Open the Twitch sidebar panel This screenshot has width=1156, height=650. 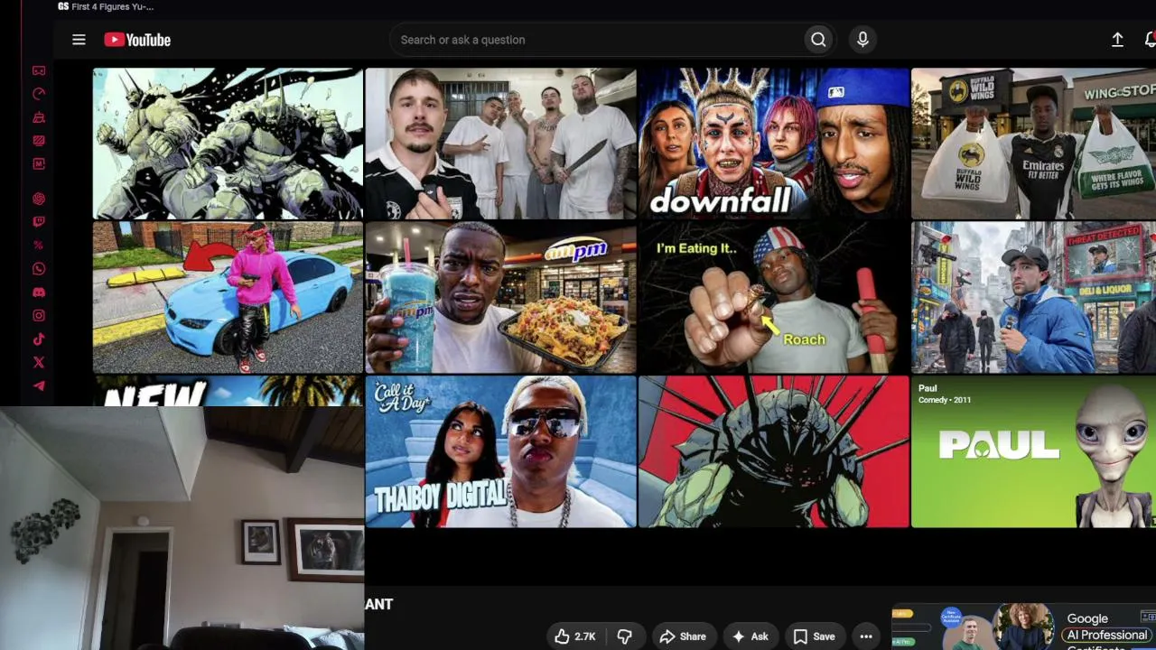39,222
